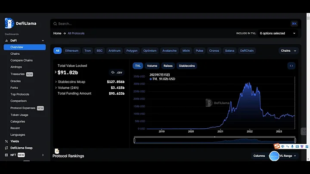Click the IME grid toolbox icon

click(x=307, y=146)
